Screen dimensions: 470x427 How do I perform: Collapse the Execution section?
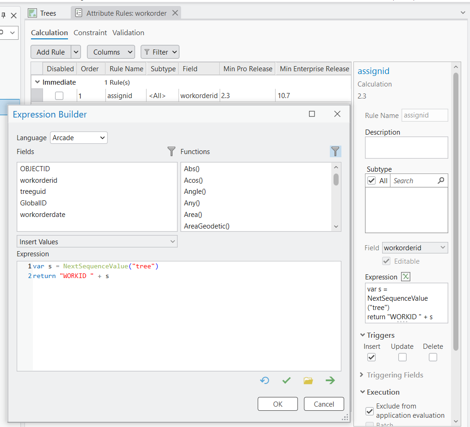coord(362,392)
